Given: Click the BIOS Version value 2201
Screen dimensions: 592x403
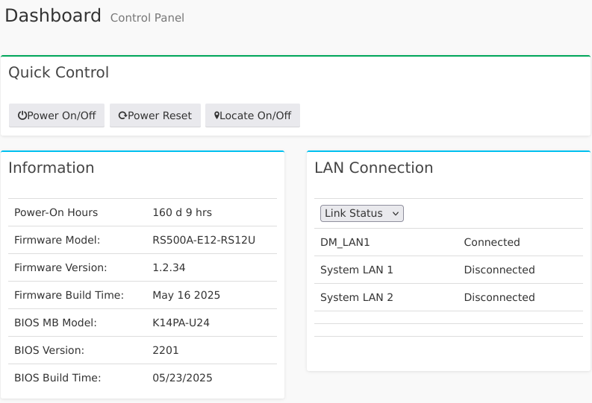Looking at the screenshot, I should point(166,350).
